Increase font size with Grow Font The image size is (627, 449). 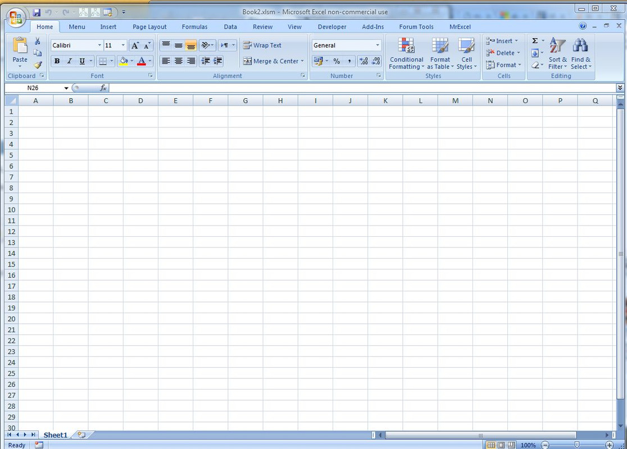tap(135, 45)
